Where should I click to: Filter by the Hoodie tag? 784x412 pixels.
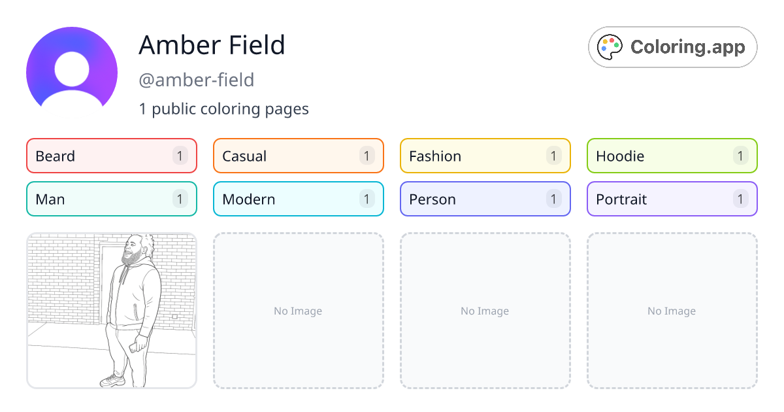[x=672, y=156]
